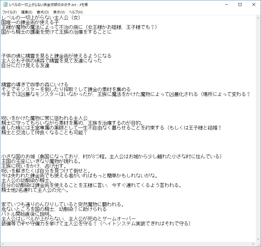Open the 編集(E) menu
Viewport: 261px width, 247px height.
pyautogui.click(x=27, y=12)
